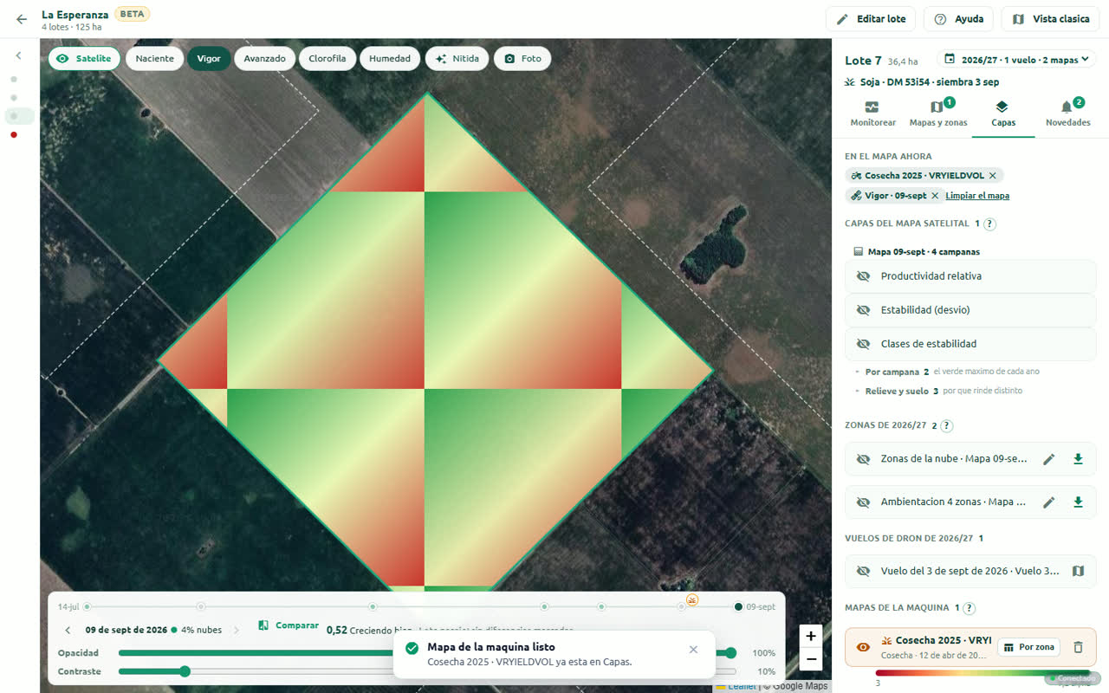Open the Ayuda button
Viewport: 1109px width, 693px height.
point(958,19)
